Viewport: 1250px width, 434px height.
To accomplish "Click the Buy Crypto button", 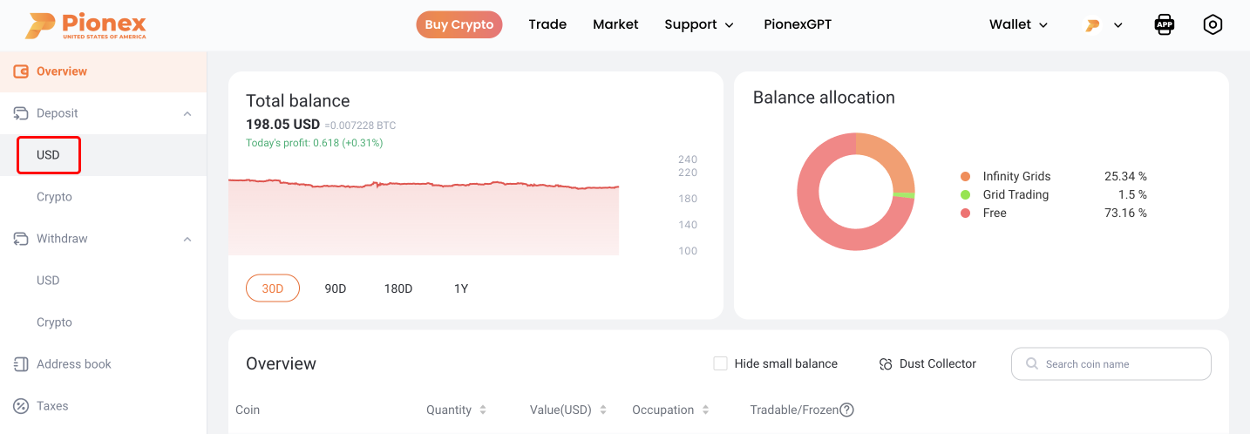I will pos(459,24).
